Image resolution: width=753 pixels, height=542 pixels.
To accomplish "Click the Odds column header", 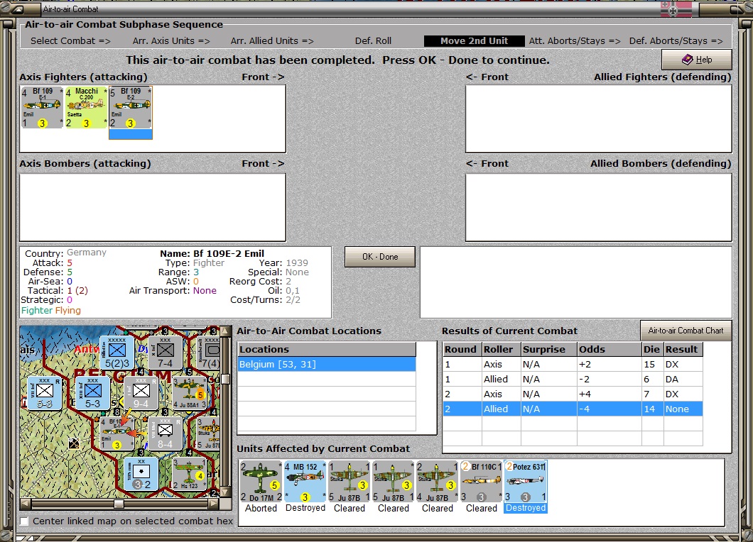I will pos(610,349).
